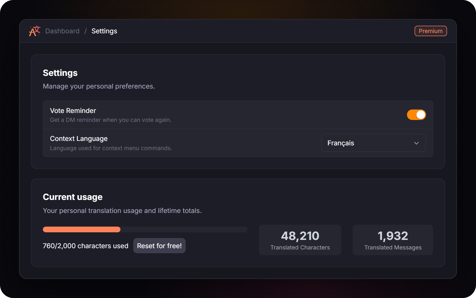Click 'Get a DM reminder' description text
Viewport: 476px width, 298px height.
pos(110,120)
